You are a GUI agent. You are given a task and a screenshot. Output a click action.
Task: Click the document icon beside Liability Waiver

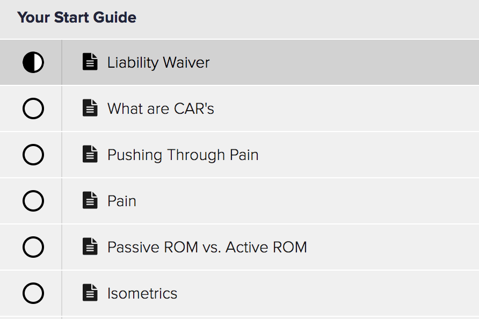point(90,62)
